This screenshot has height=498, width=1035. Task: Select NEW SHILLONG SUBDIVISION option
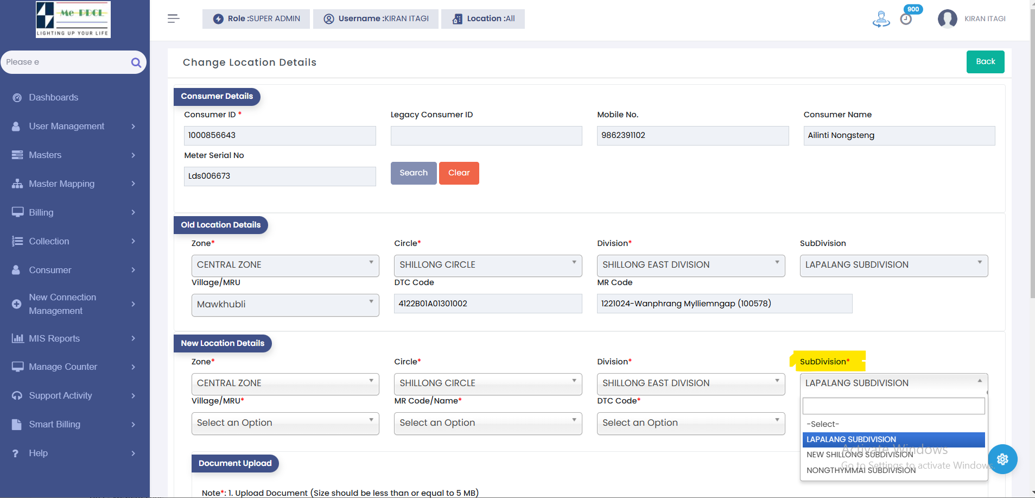coord(860,455)
